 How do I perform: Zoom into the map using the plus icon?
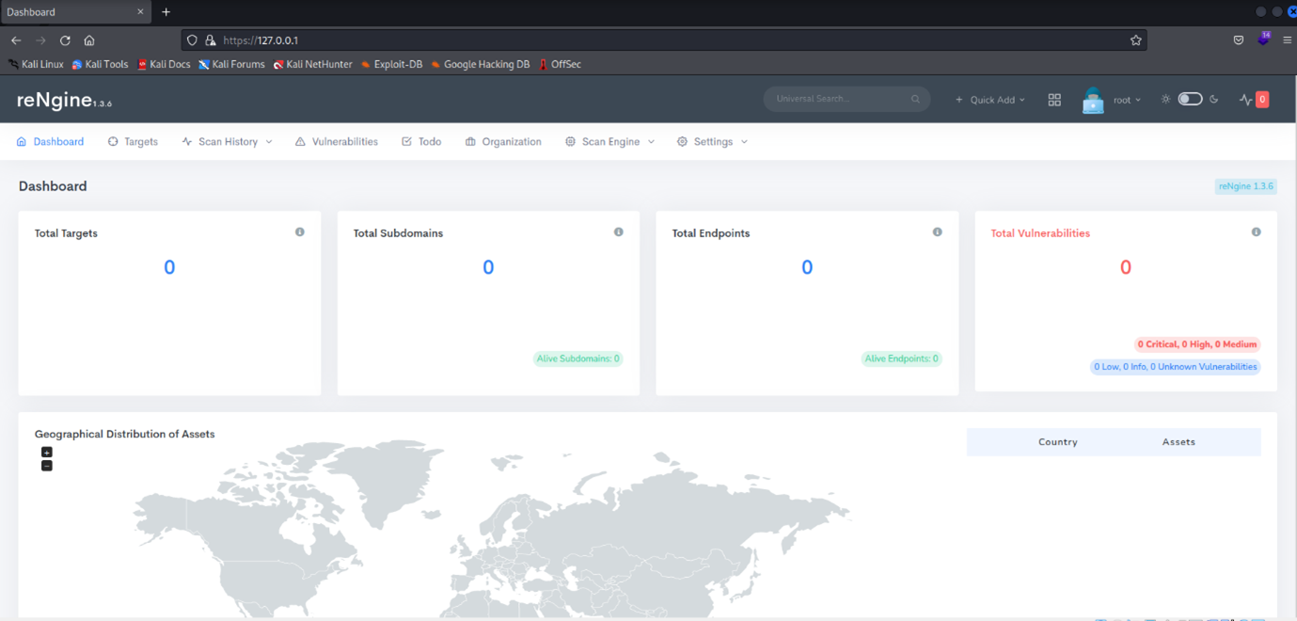47,452
